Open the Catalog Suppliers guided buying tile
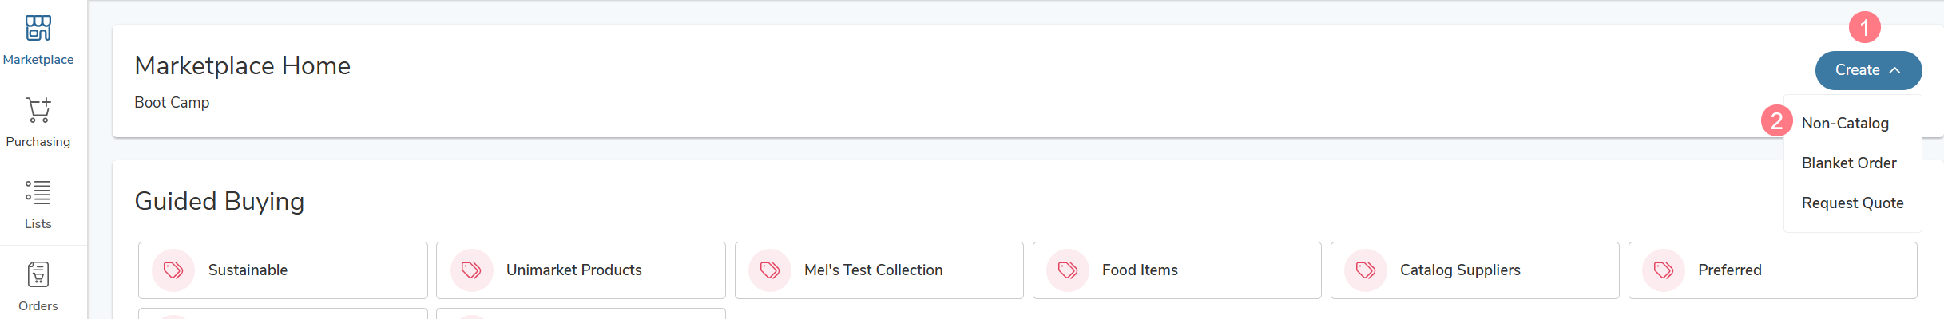The image size is (1944, 319). tap(1474, 270)
